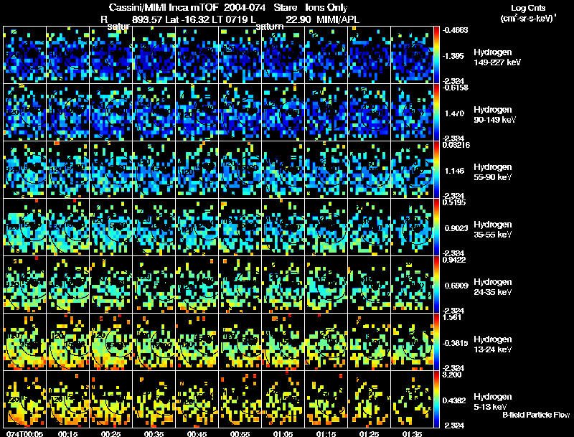Click the '1.561' colorbar value
Image resolution: width=574 pixels, height=437 pixels.
[452, 318]
